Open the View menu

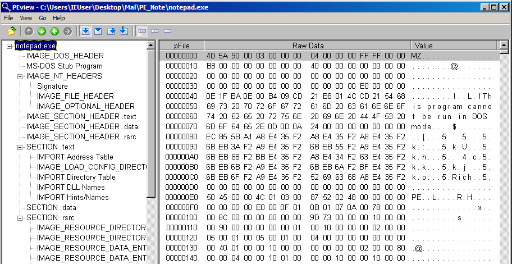[26, 18]
